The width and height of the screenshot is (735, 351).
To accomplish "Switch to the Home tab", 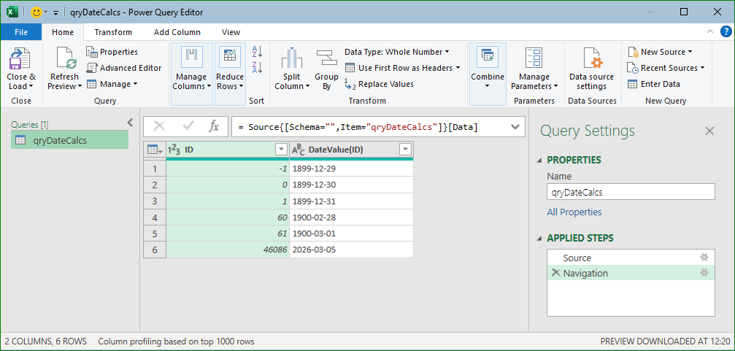I will pyautogui.click(x=63, y=32).
